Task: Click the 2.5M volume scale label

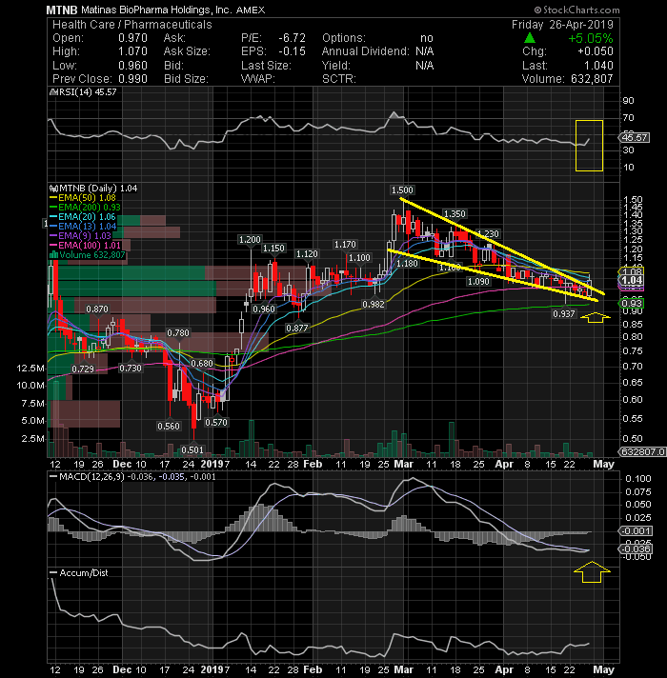Action: [x=33, y=438]
